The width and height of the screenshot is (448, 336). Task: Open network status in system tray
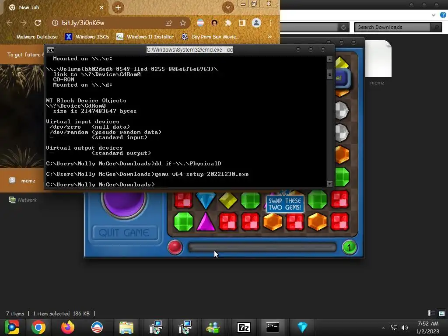tap(394, 327)
